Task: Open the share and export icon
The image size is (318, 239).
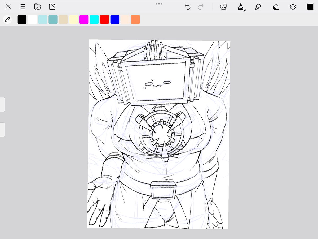Action: point(52,7)
